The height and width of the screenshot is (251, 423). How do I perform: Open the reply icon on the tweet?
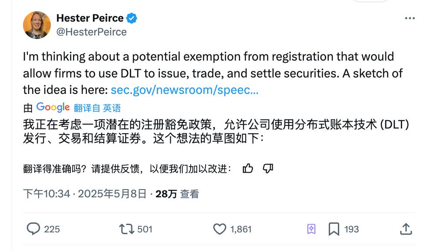(33, 228)
